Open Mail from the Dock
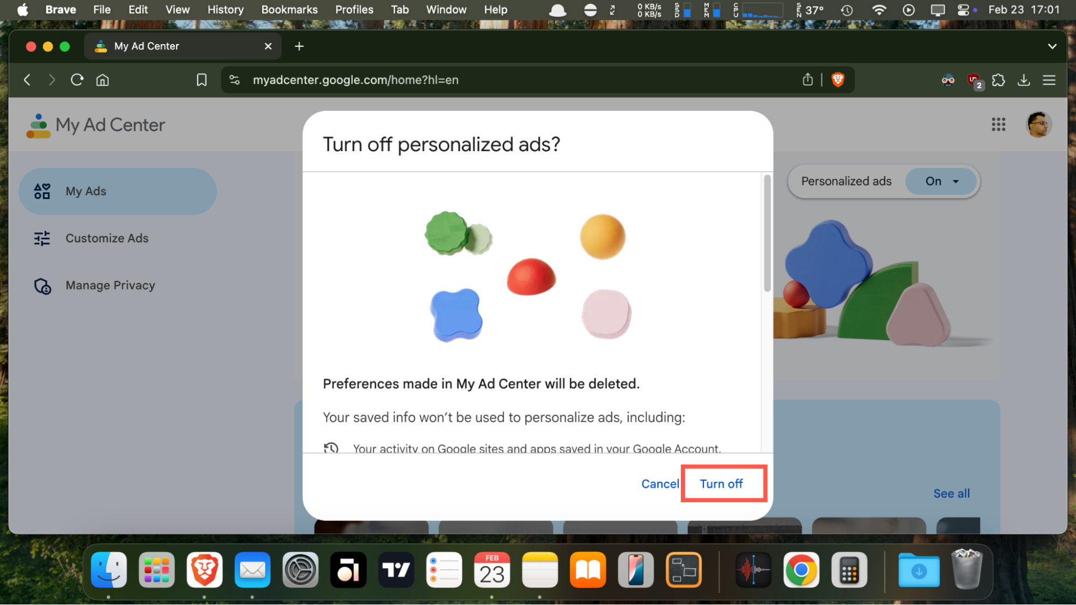The height and width of the screenshot is (605, 1076). [x=252, y=570]
